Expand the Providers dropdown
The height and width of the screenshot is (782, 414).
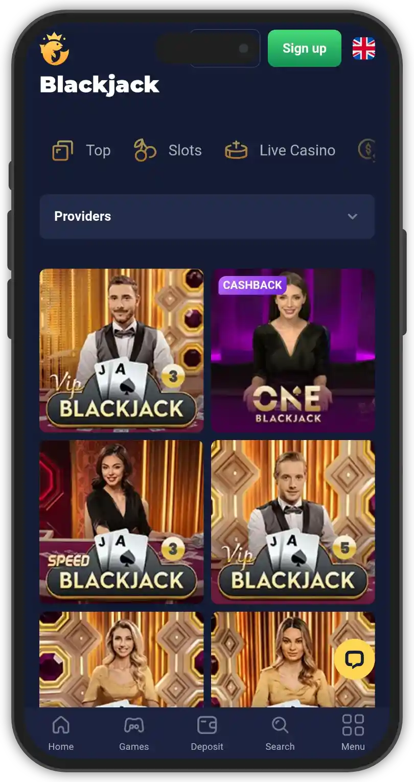[207, 216]
